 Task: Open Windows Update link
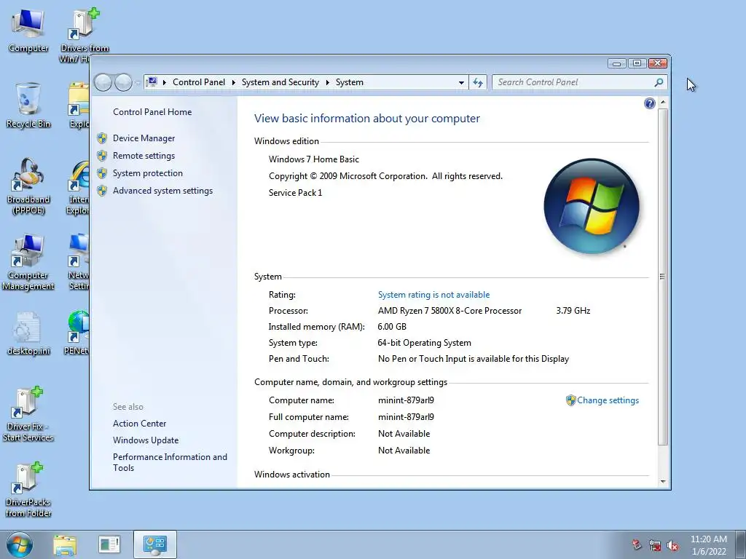[x=146, y=440]
